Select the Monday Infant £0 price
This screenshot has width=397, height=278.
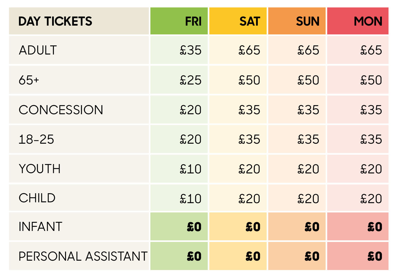click(x=375, y=227)
